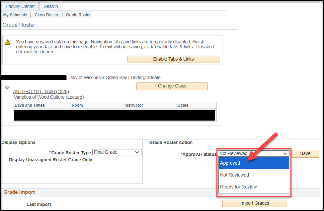Expand the Approval Status dropdown
The width and height of the screenshot is (324, 211).
point(254,153)
